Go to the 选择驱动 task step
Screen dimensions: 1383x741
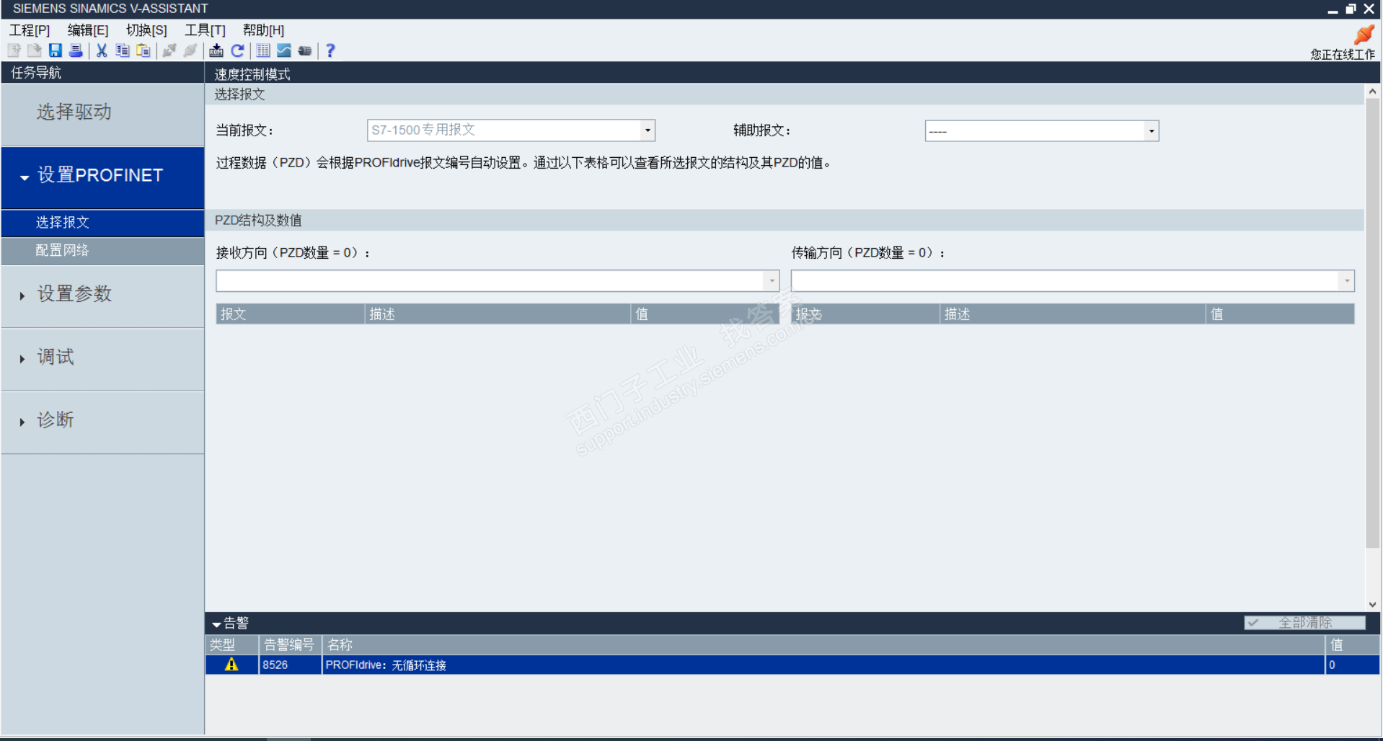[x=102, y=114]
